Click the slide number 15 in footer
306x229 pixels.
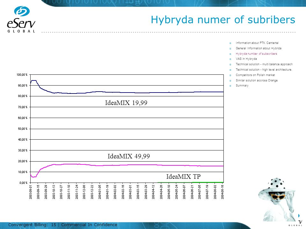tap(54, 225)
